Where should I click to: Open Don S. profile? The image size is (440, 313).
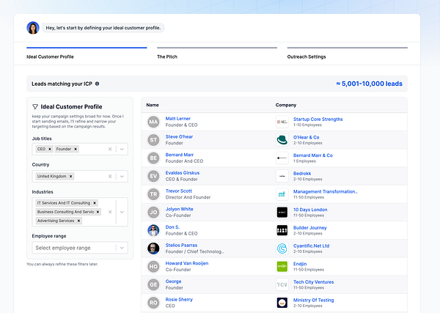172,227
